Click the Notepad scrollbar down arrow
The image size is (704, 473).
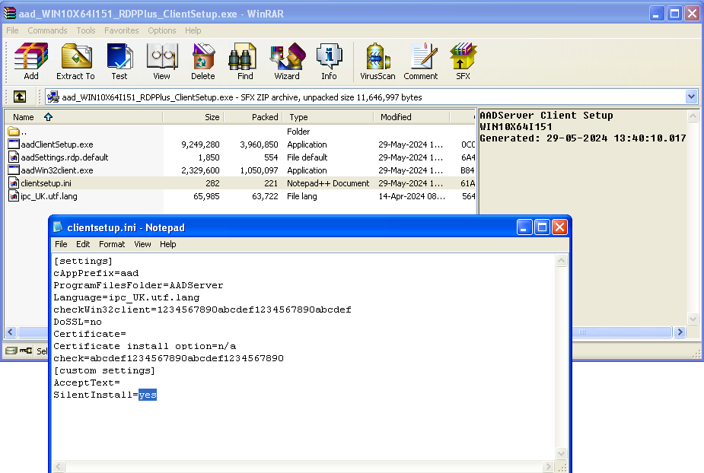pyautogui.click(x=562, y=454)
